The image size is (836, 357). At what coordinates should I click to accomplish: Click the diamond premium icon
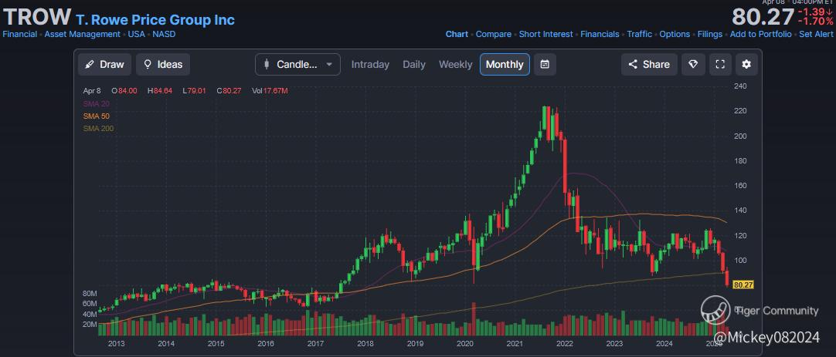coord(693,65)
